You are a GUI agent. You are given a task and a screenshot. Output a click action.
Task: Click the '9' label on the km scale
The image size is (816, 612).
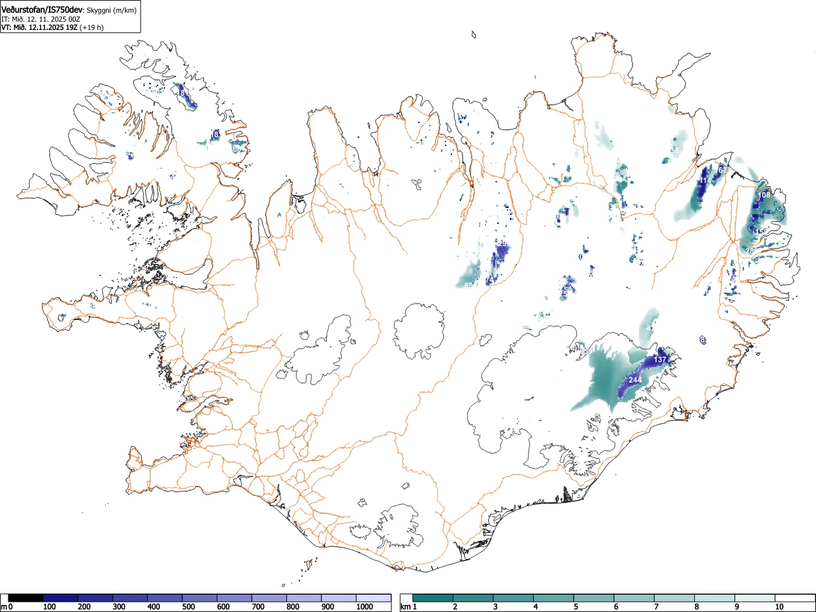tap(736, 607)
